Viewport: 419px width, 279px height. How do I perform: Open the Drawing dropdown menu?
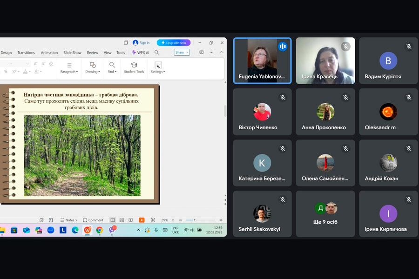[93, 72]
